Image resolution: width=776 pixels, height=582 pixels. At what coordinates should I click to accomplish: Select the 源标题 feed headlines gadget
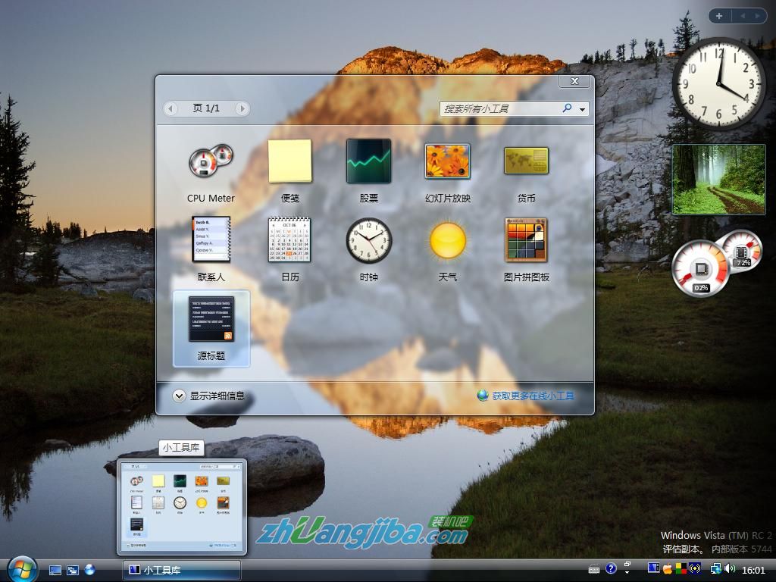[211, 319]
